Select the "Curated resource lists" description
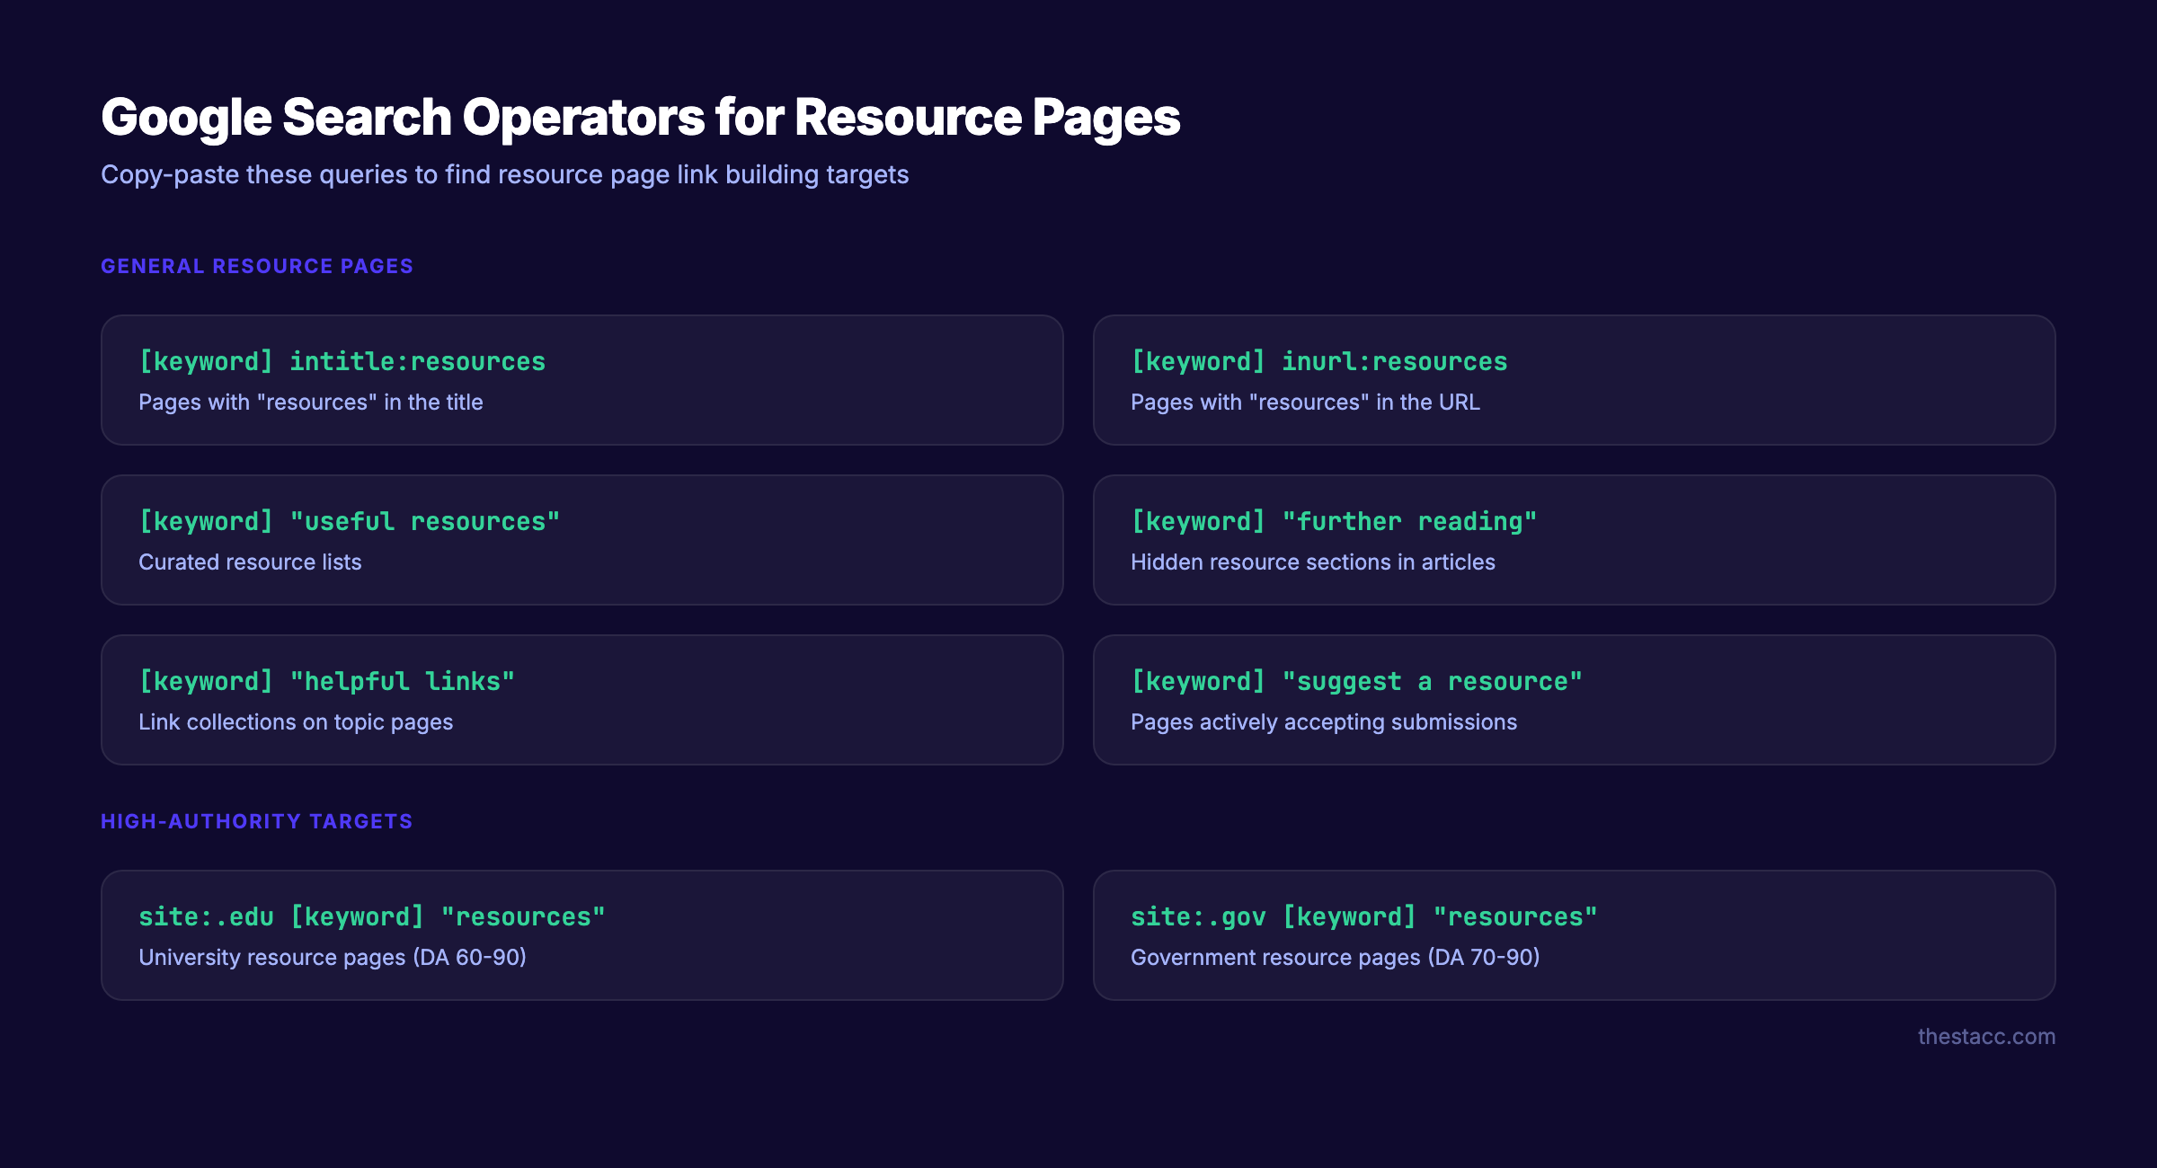Image resolution: width=2157 pixels, height=1168 pixels. tap(250, 562)
